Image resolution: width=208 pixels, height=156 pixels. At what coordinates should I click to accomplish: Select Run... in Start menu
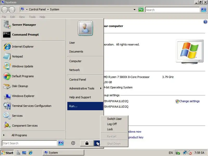coord(85,106)
